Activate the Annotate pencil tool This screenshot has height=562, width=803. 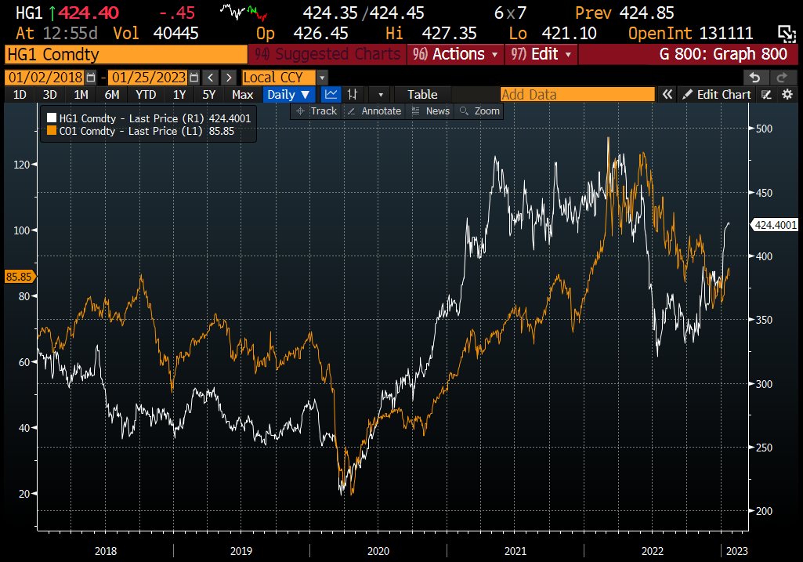pos(374,111)
